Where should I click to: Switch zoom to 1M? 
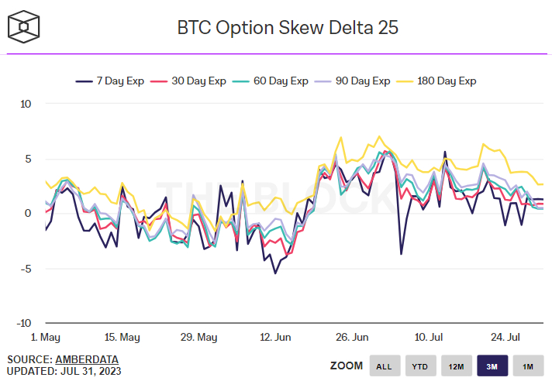coord(529,366)
